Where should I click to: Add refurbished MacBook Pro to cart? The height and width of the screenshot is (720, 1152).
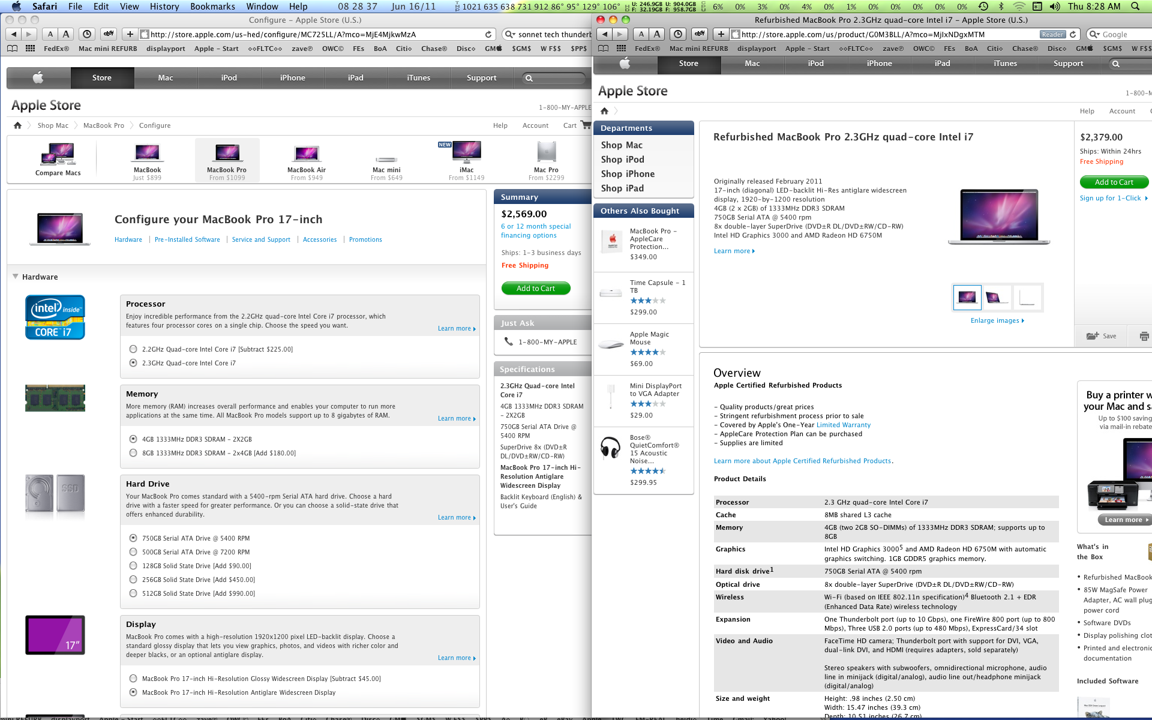pos(1114,182)
